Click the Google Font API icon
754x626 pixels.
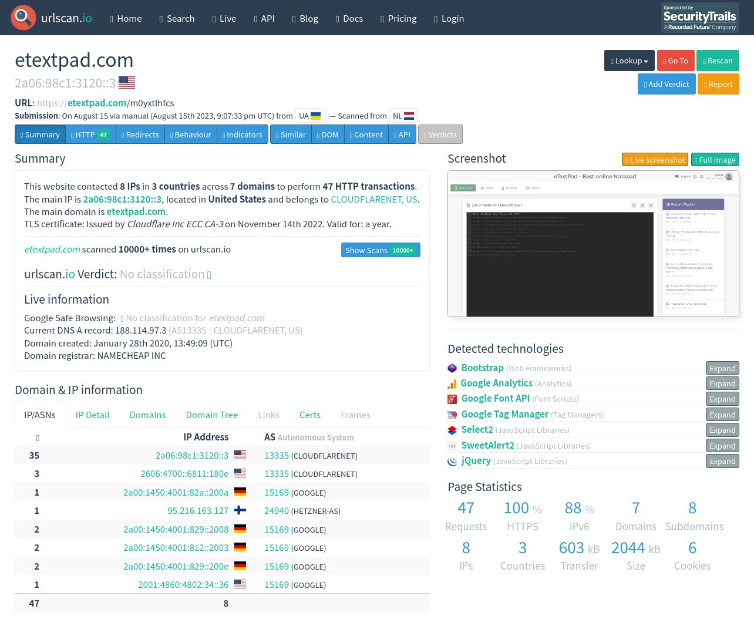click(452, 399)
